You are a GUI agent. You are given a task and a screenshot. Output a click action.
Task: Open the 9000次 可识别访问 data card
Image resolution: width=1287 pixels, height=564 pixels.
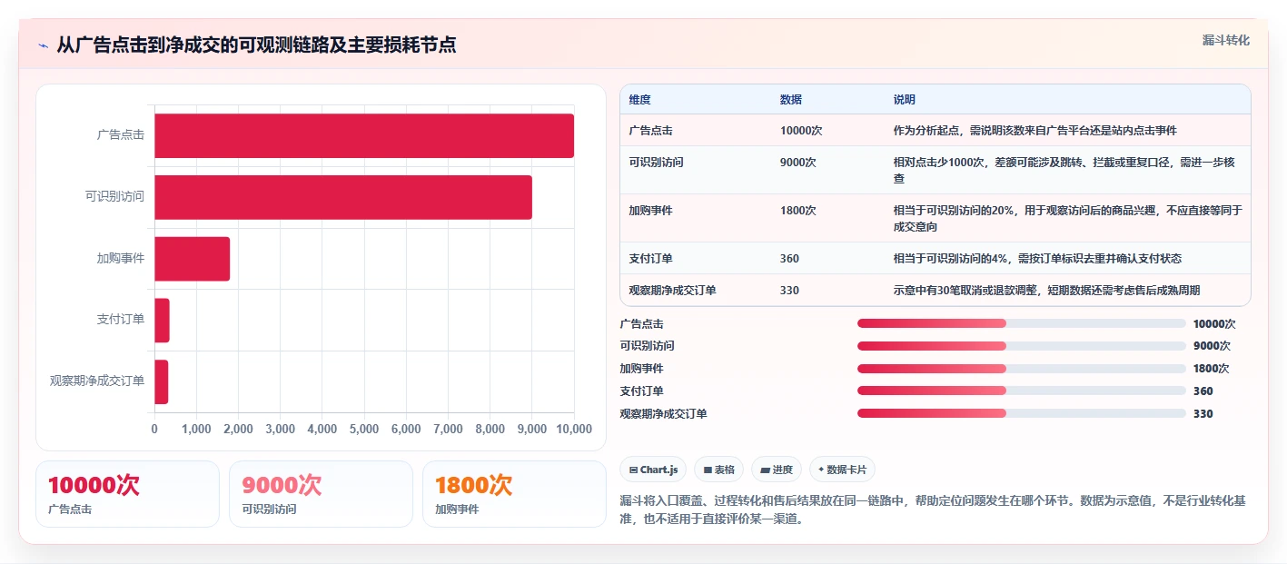[x=321, y=494]
